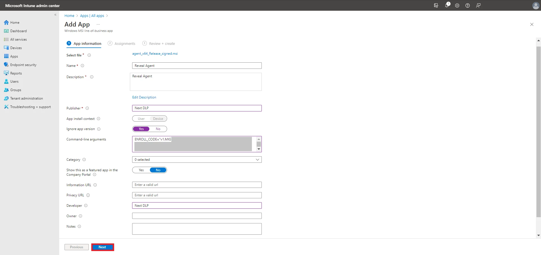Image resolution: width=541 pixels, height=255 pixels.
Task: Show info tooltip for Select file
Action: click(x=89, y=55)
